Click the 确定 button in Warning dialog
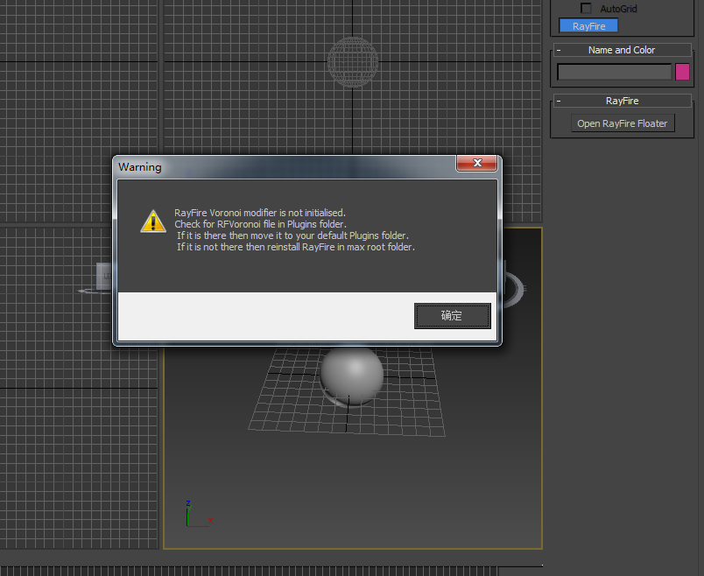 [x=452, y=316]
